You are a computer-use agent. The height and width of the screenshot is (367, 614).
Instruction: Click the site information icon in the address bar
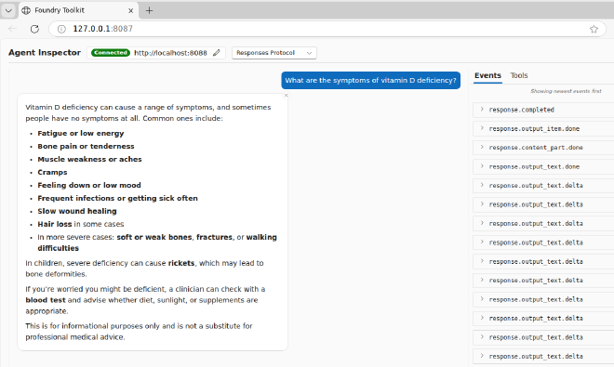coord(62,29)
